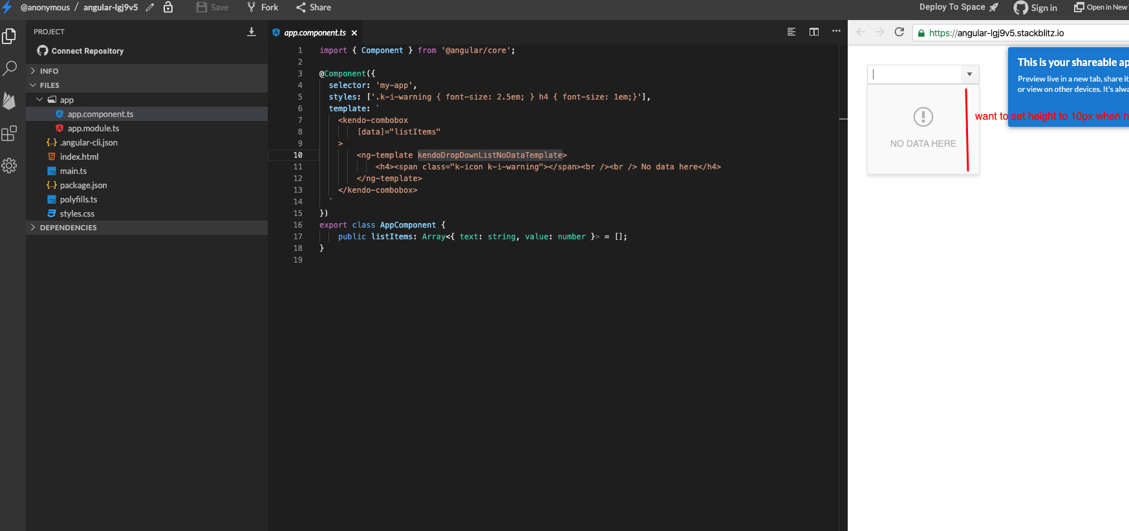Collapse the FILES section
Screen dimensions: 1129x531
pyautogui.click(x=49, y=85)
